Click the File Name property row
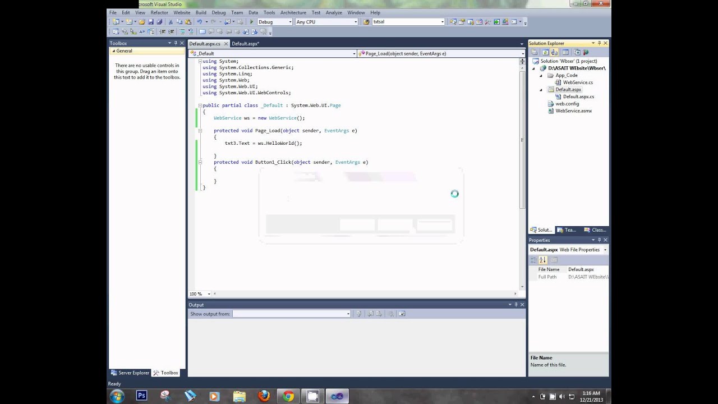This screenshot has height=404, width=718. [x=569, y=270]
